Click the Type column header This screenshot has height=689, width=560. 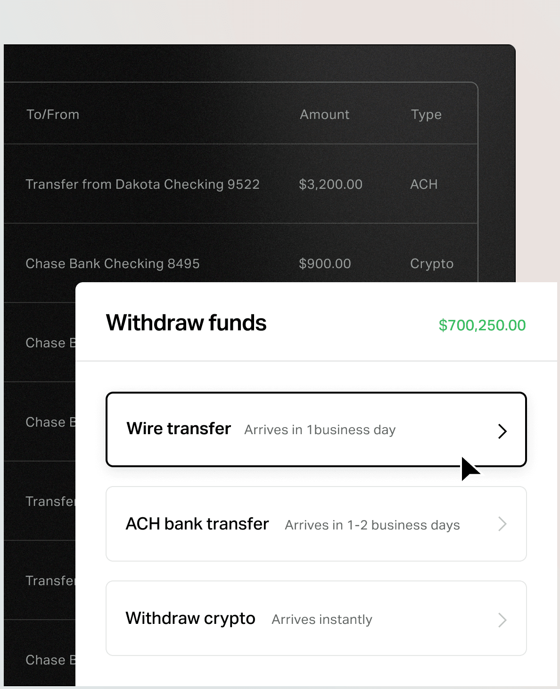point(426,114)
